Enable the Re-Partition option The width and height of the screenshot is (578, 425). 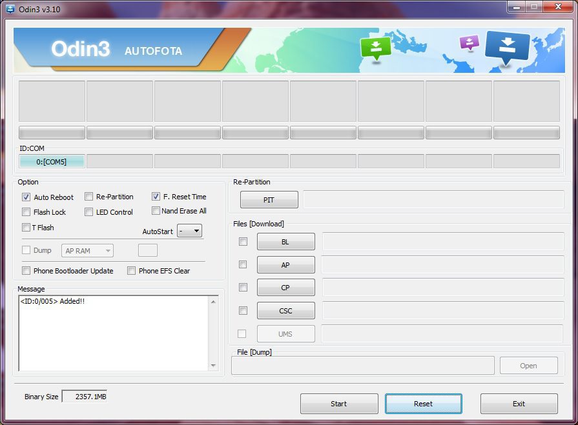[89, 197]
